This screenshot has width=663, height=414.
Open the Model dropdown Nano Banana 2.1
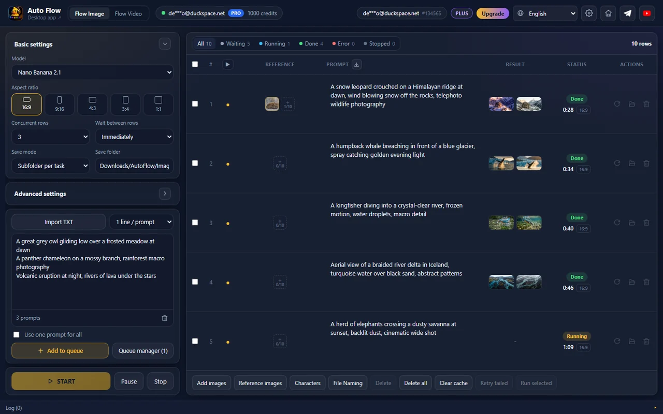coord(92,72)
